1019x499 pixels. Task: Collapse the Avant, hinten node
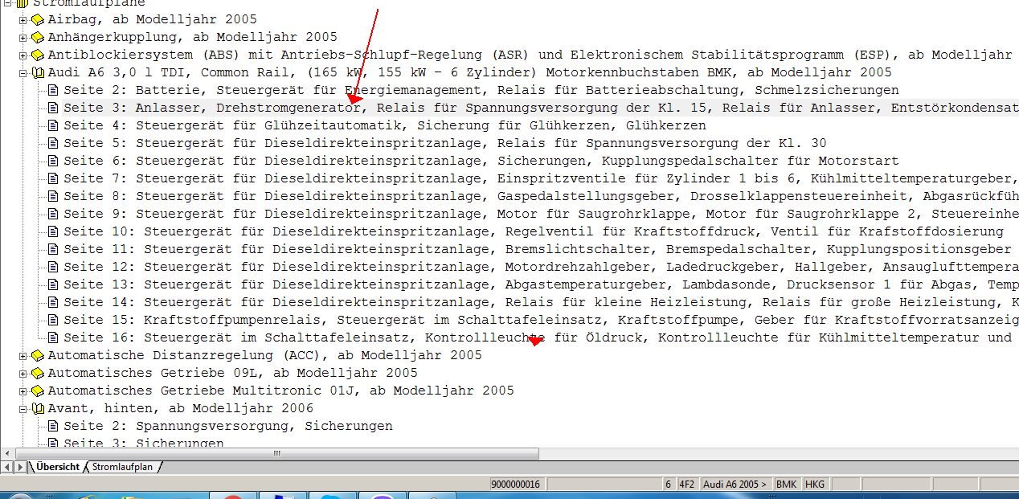[x=23, y=408]
